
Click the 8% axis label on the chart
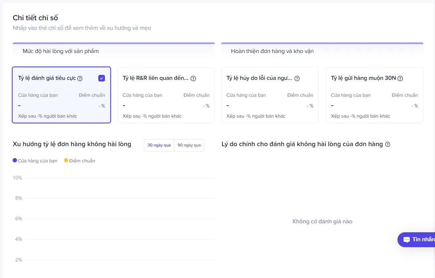pyautogui.click(x=19, y=198)
